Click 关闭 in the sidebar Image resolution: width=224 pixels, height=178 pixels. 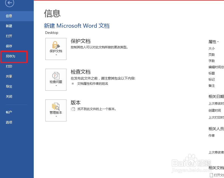[x=17, y=97]
